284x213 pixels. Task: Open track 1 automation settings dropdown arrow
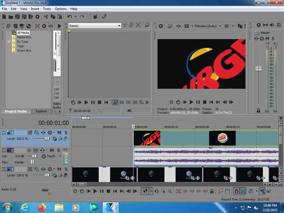[54, 133]
